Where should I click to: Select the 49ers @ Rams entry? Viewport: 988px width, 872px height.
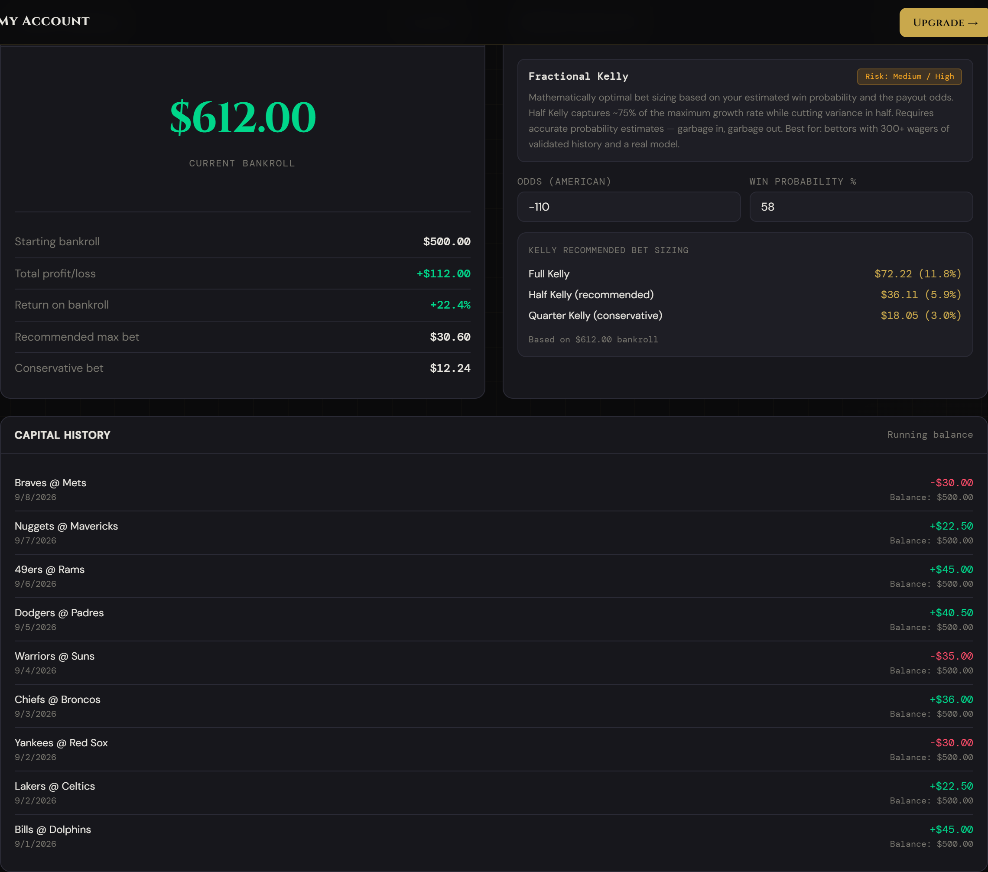click(494, 576)
